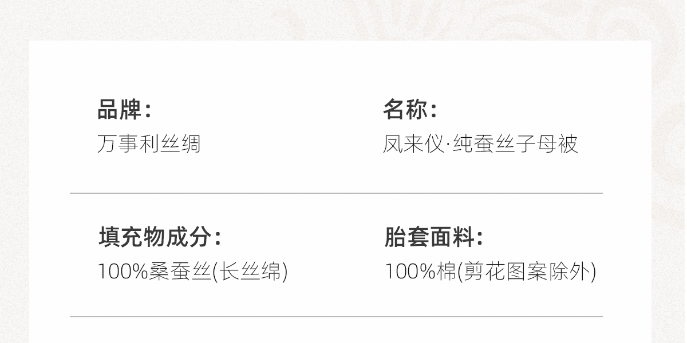Select the (长丝绵) parenthetical note

pyautogui.click(x=250, y=271)
